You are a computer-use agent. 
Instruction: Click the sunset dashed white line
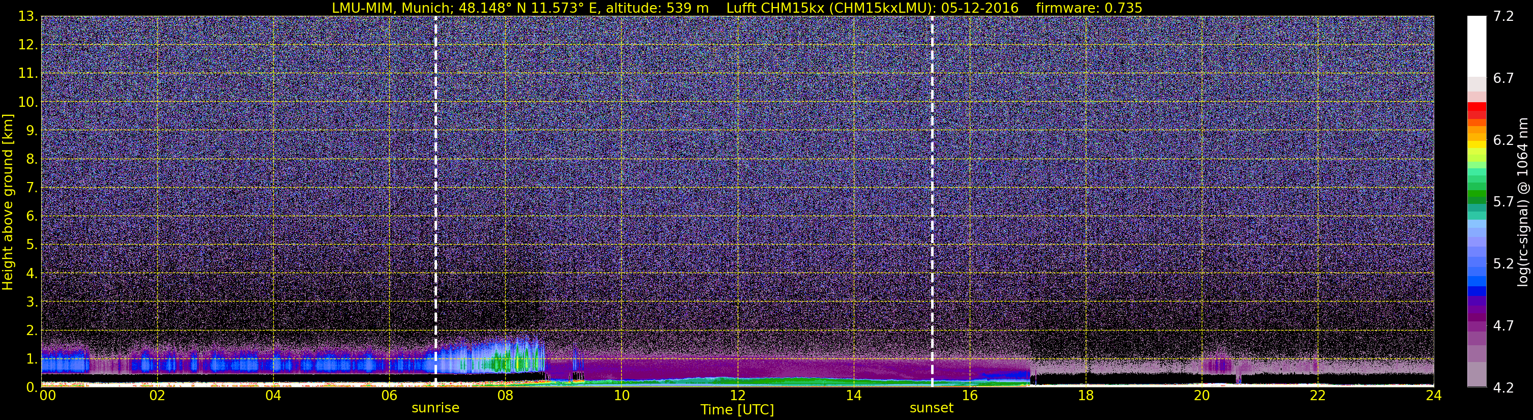click(932, 201)
